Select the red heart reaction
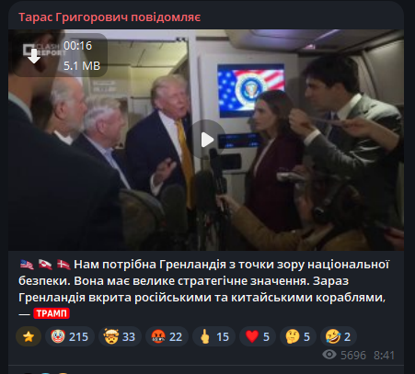This screenshot has height=374, width=415. 258,336
